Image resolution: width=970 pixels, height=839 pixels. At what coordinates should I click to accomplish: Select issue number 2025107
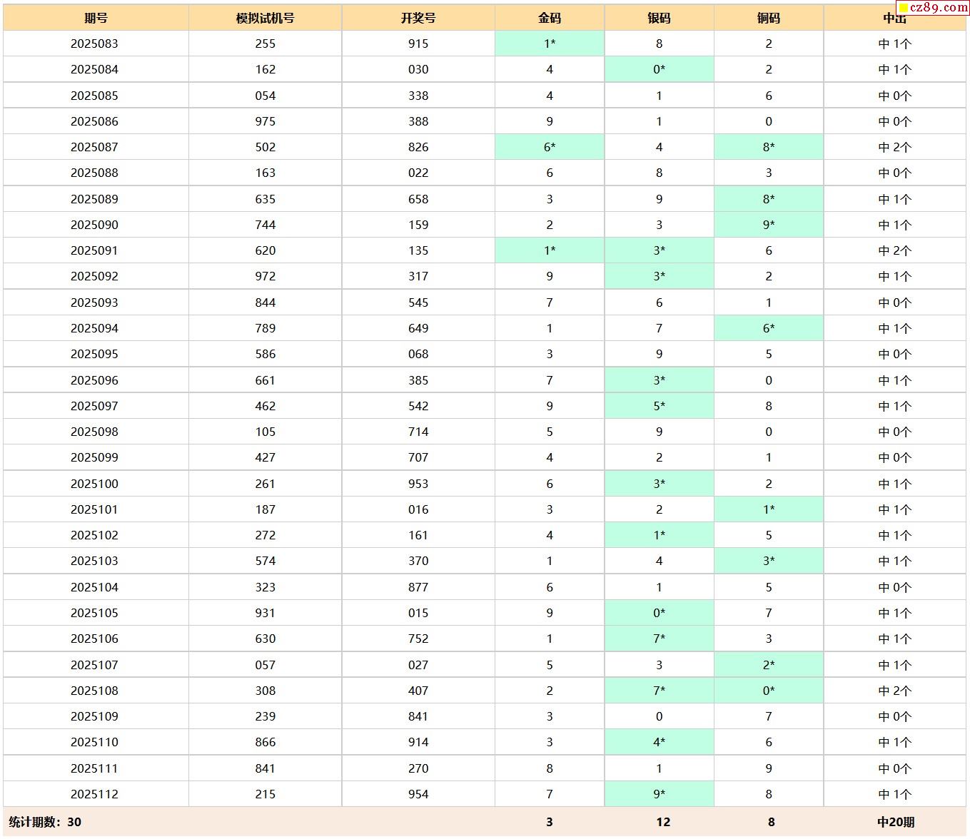click(x=94, y=665)
